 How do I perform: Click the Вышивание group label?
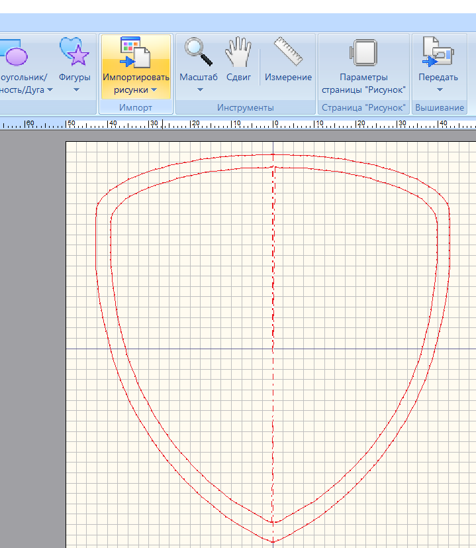coord(439,107)
